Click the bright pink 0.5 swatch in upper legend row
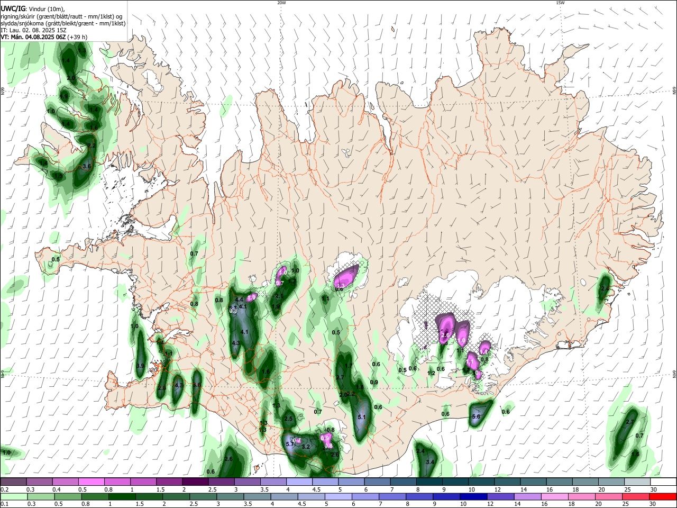Image resolution: width=677 pixels, height=508 pixels. coord(91,482)
